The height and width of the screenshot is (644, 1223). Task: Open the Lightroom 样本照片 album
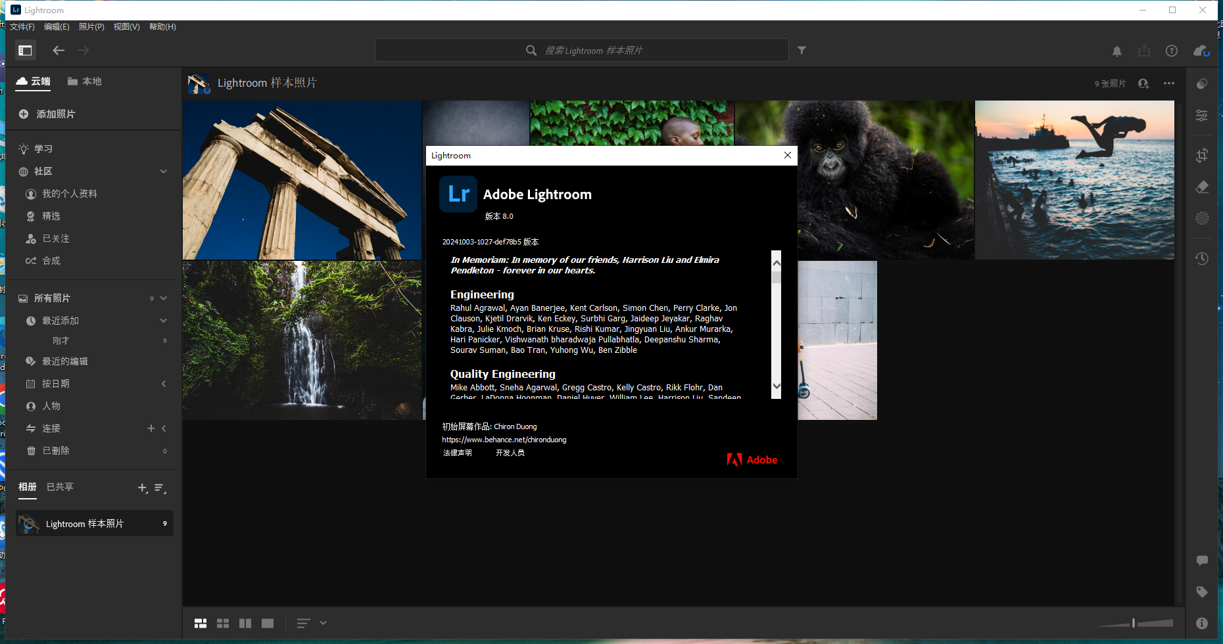(x=94, y=523)
